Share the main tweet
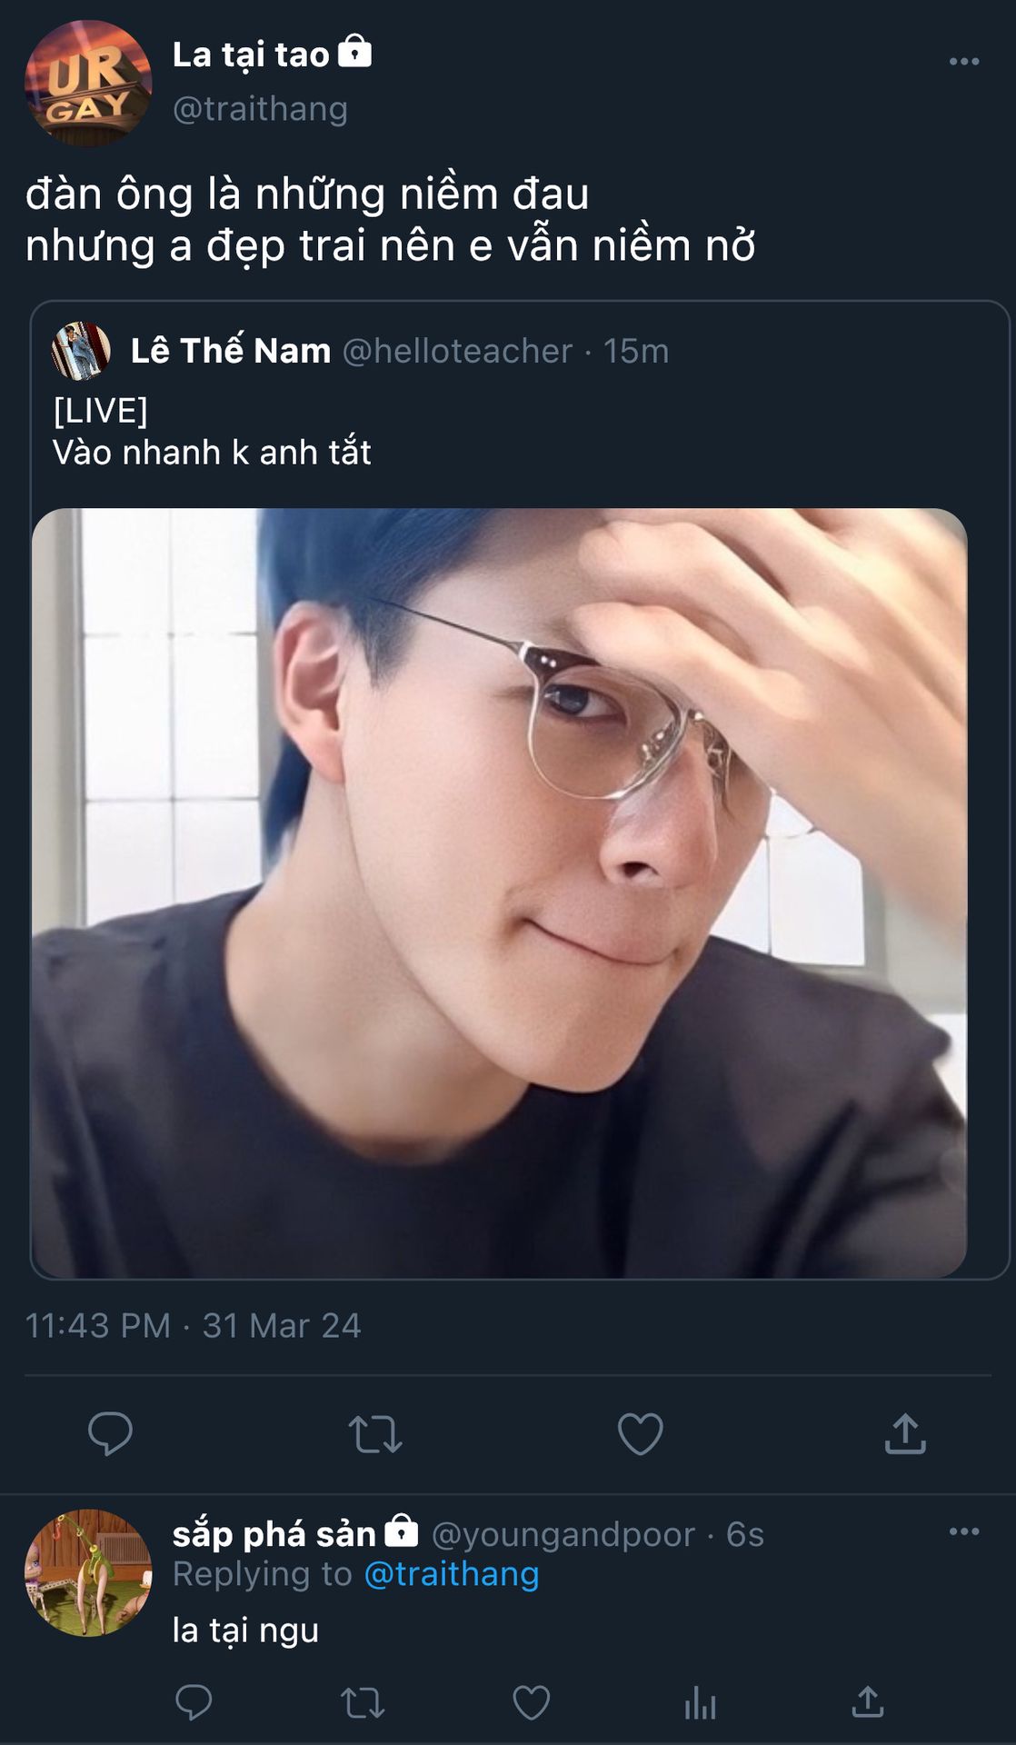Viewport: 1016px width, 1745px height. pos(905,1434)
